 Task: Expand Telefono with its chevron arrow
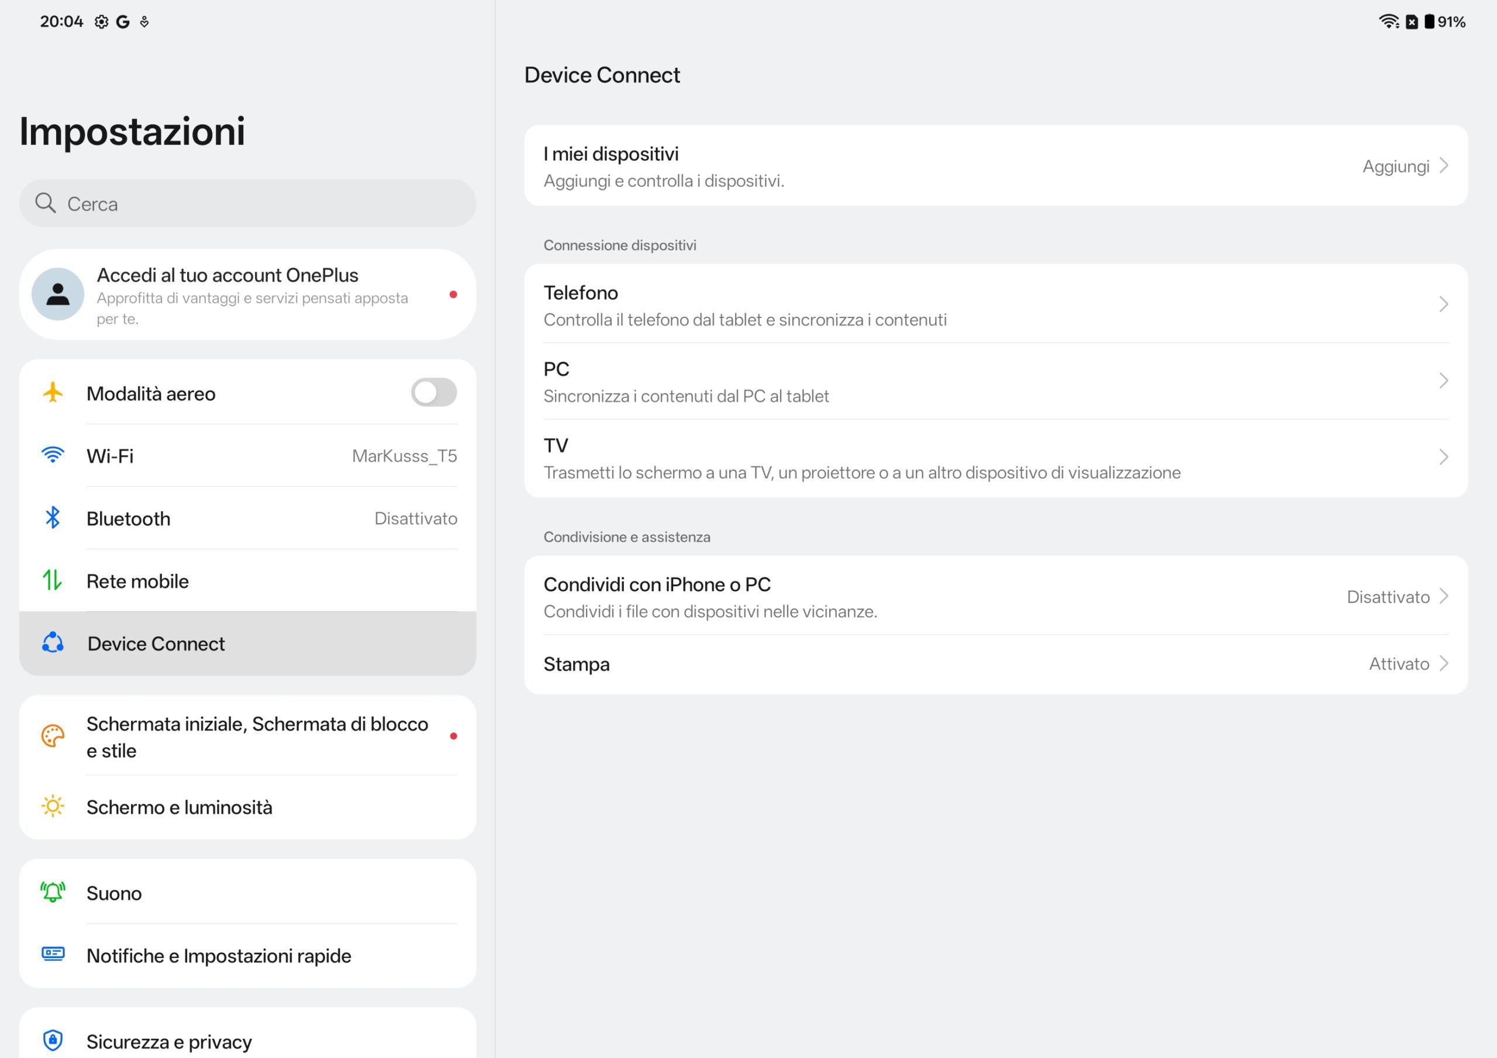[1443, 305]
